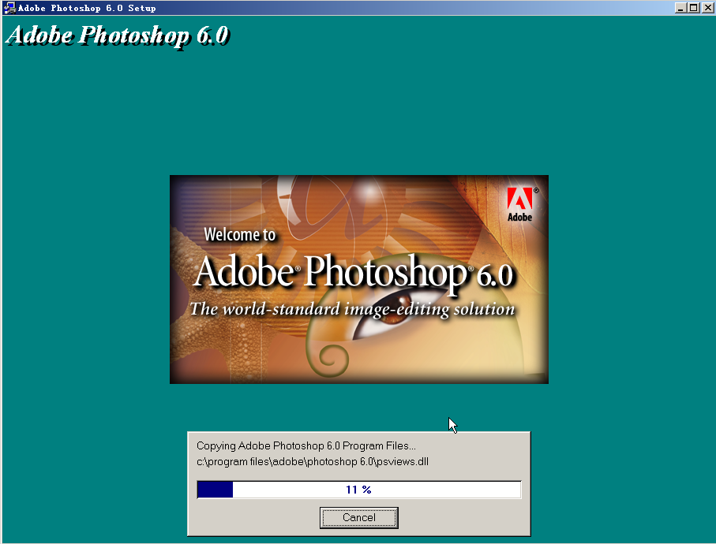Click the '11 %' percentage label

[359, 488]
